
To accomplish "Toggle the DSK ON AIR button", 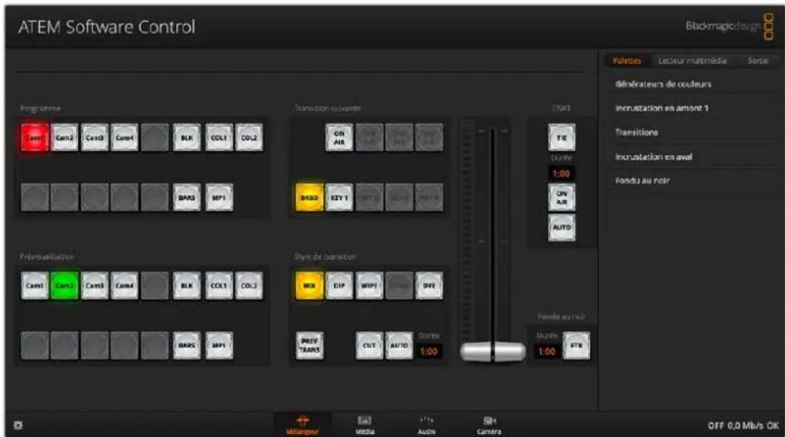I will click(561, 197).
